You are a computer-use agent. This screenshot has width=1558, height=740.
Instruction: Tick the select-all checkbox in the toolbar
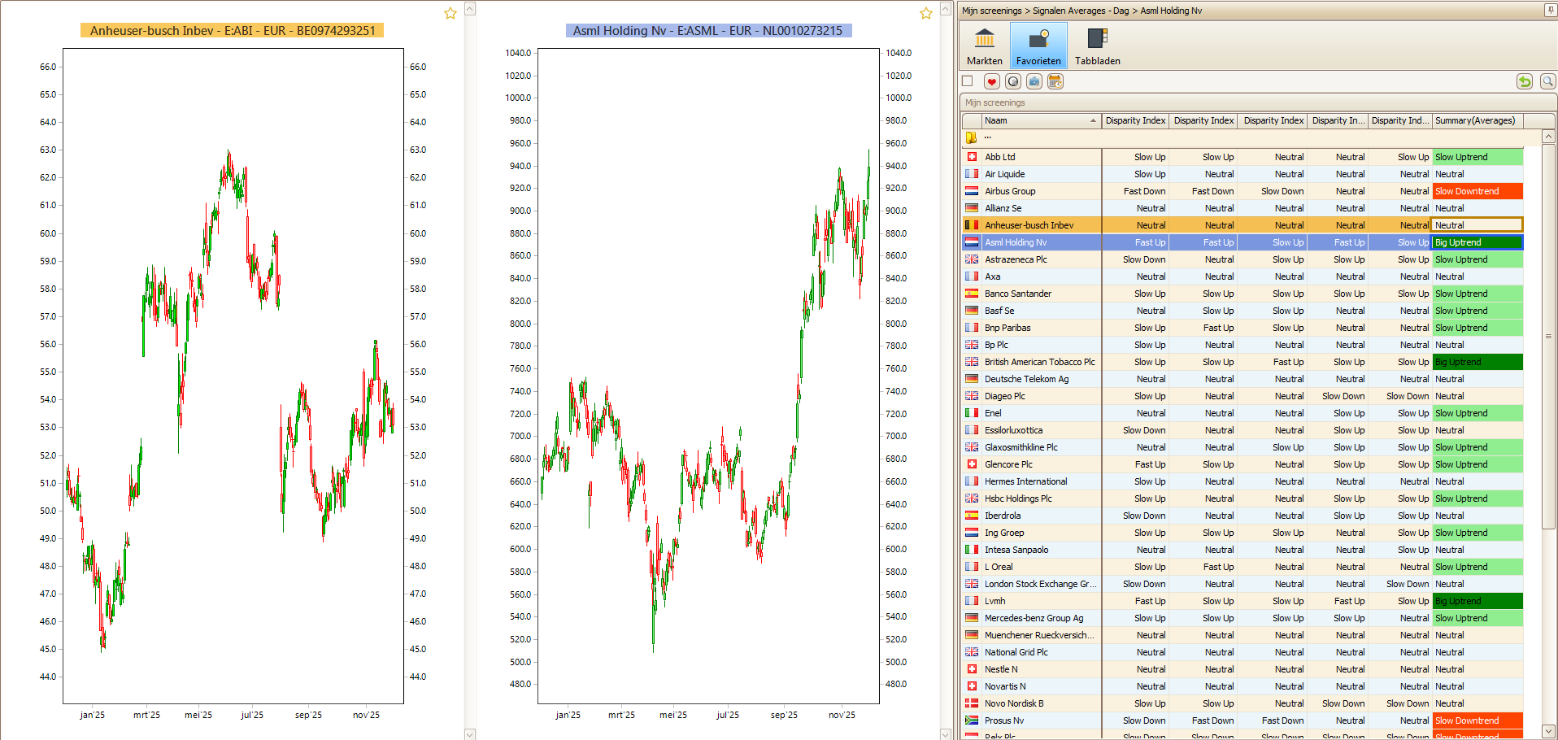tap(968, 81)
